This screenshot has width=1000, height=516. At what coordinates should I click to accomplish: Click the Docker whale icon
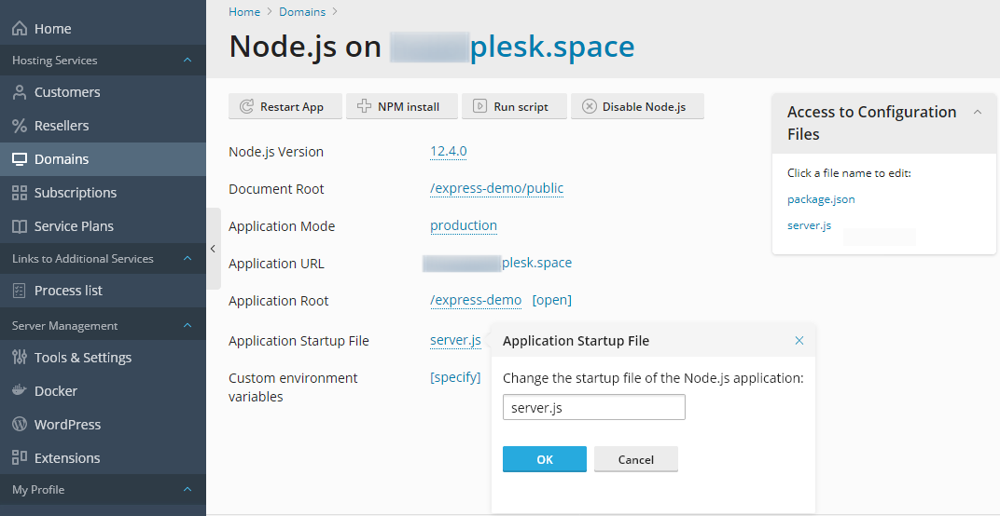(20, 391)
